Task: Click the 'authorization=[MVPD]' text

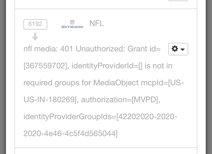Action: (x=120, y=100)
